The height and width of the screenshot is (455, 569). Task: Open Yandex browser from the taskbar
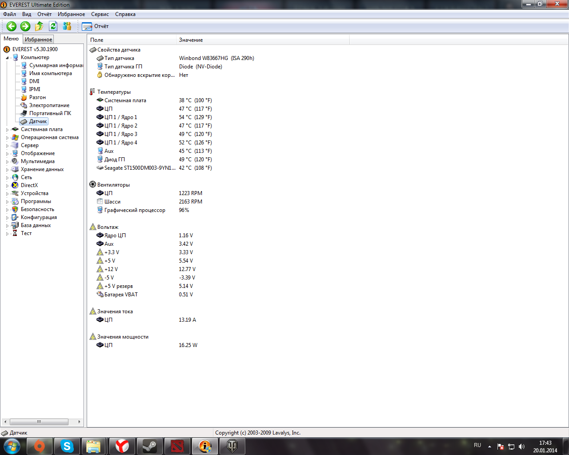(x=122, y=446)
